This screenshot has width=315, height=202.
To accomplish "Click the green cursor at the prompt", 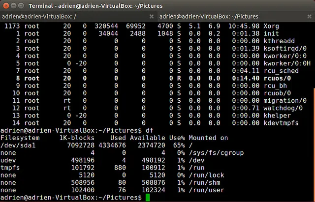I will click(148, 198).
